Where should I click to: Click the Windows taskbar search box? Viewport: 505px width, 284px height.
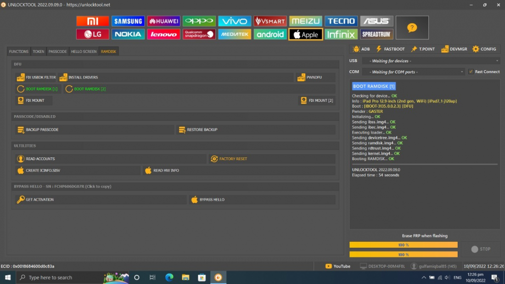pyautogui.click(x=72, y=277)
